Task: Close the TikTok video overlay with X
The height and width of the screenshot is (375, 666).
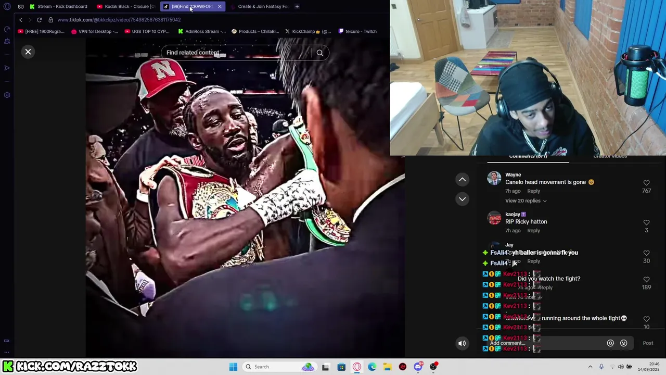Action: (x=28, y=52)
